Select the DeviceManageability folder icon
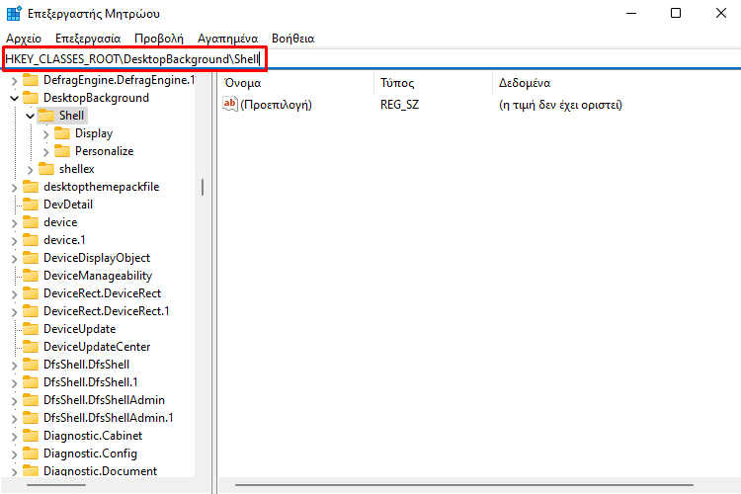 pyautogui.click(x=31, y=276)
